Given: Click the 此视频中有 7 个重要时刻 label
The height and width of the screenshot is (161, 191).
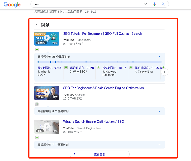Looking at the screenshot, I should point(53,145).
